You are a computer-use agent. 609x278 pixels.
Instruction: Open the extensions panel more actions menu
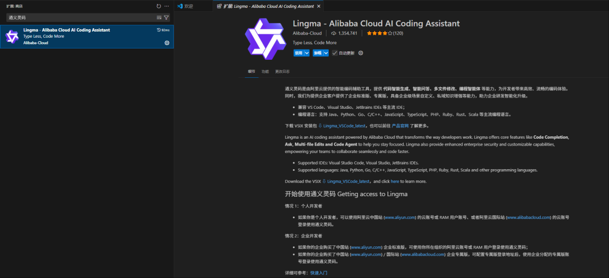point(166,6)
